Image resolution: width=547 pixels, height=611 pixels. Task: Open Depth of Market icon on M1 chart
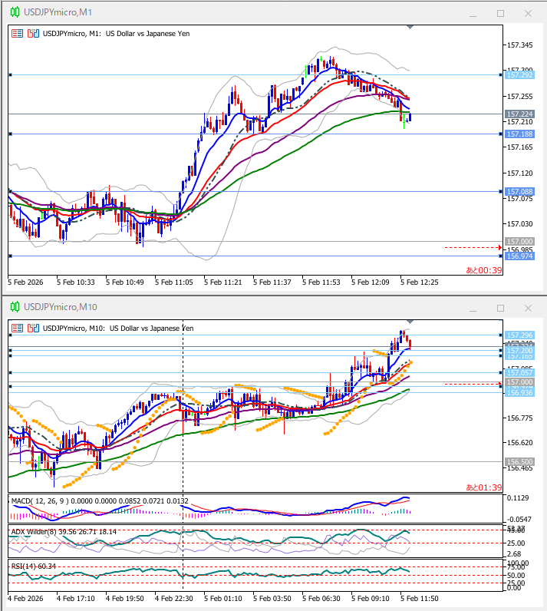click(32, 34)
